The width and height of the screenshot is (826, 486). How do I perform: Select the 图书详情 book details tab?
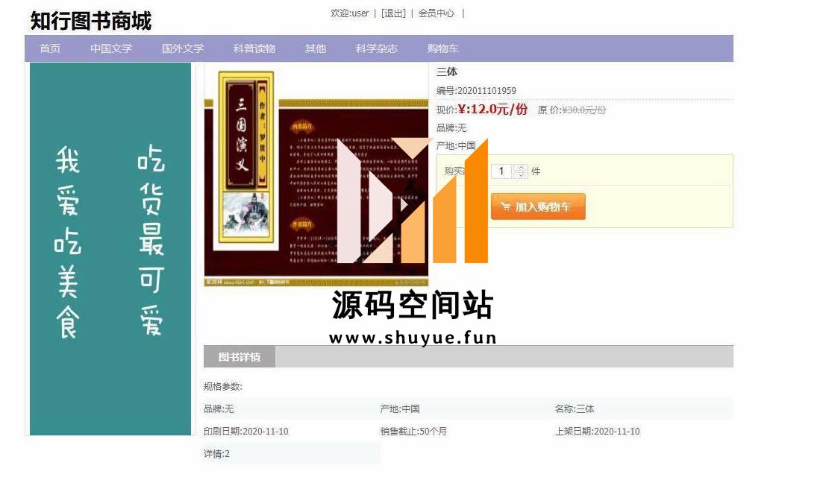click(x=240, y=356)
